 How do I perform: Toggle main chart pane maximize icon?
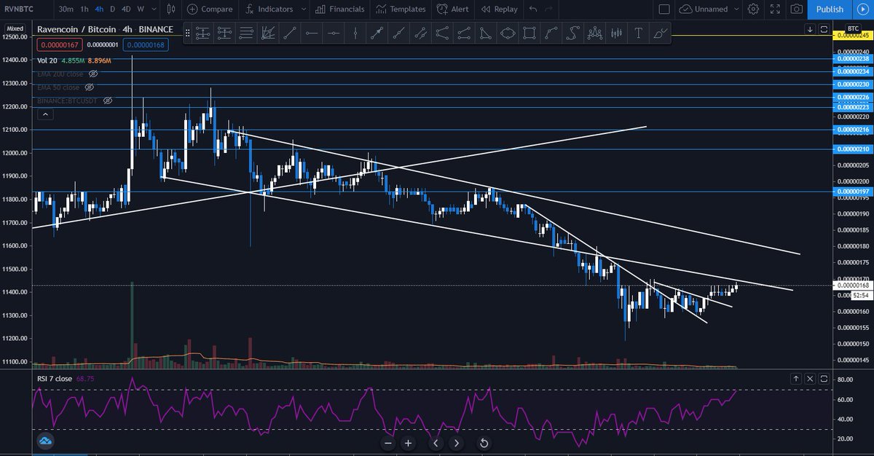(x=824, y=29)
